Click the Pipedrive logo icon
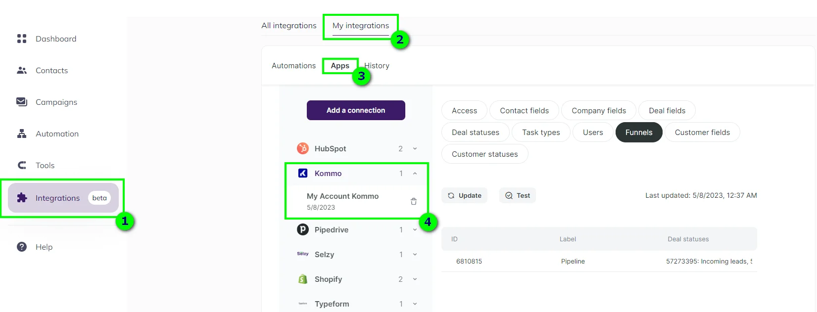This screenshot has width=817, height=312. pos(303,229)
